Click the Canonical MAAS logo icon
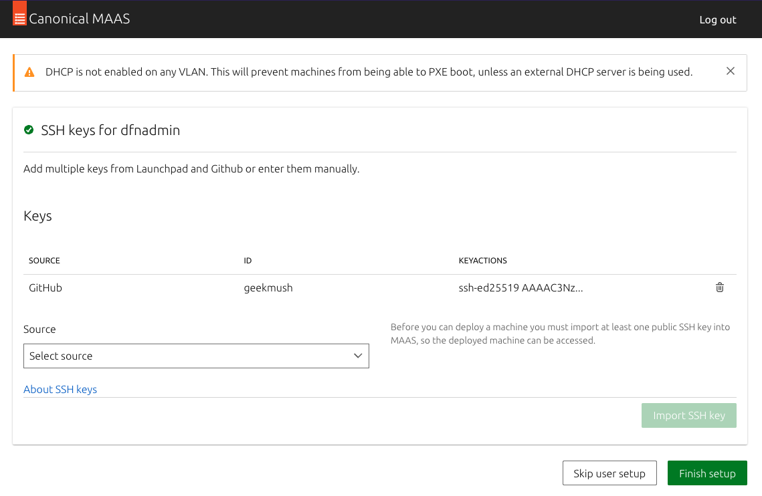Image resolution: width=762 pixels, height=496 pixels. 19,13
